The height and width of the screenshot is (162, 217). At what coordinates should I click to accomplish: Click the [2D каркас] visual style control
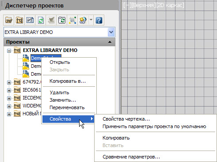pos(170,5)
